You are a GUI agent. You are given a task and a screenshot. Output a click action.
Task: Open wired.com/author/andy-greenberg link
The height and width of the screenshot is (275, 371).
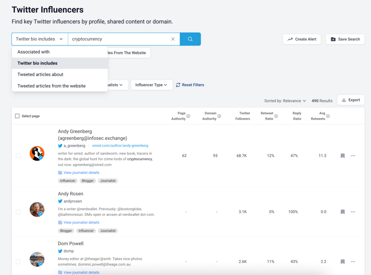(x=120, y=145)
